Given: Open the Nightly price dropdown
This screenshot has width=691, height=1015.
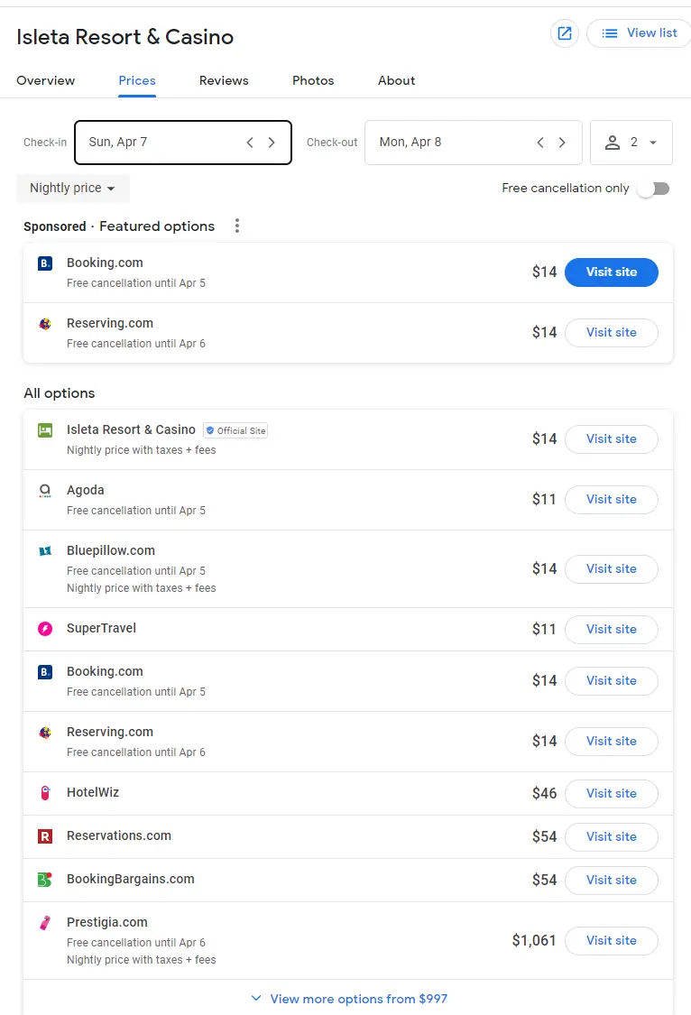Looking at the screenshot, I should (73, 189).
